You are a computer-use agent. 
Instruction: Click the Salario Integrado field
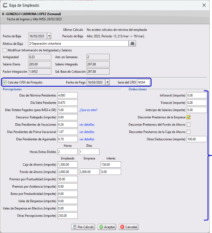tap(98, 64)
